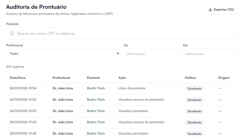
Task: Click the Listou documentos action text
Action: [x=132, y=88]
